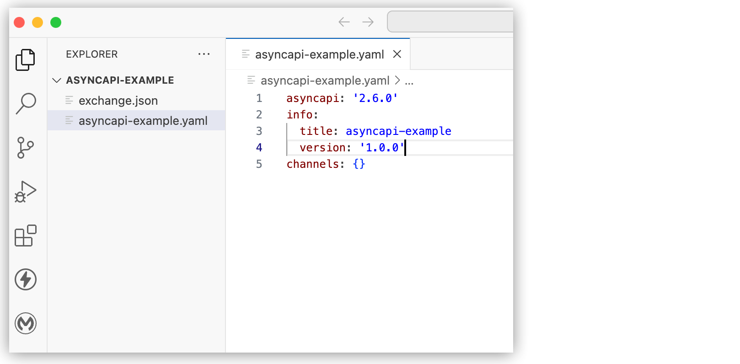The image size is (740, 364).
Task: Click line number 1 in the gutter
Action: 259,98
